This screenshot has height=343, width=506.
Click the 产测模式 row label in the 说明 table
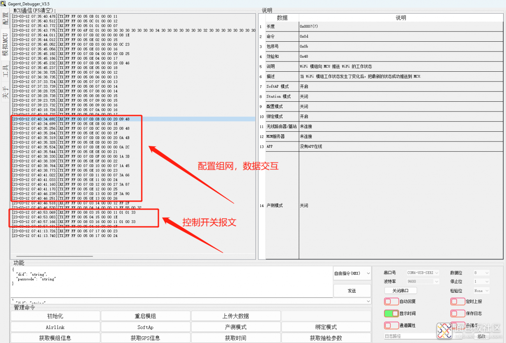pyautogui.click(x=282, y=205)
